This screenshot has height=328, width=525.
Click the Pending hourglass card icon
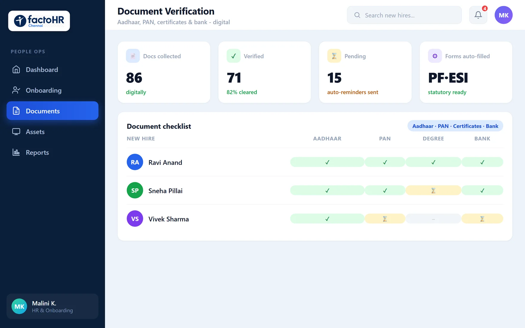point(334,56)
